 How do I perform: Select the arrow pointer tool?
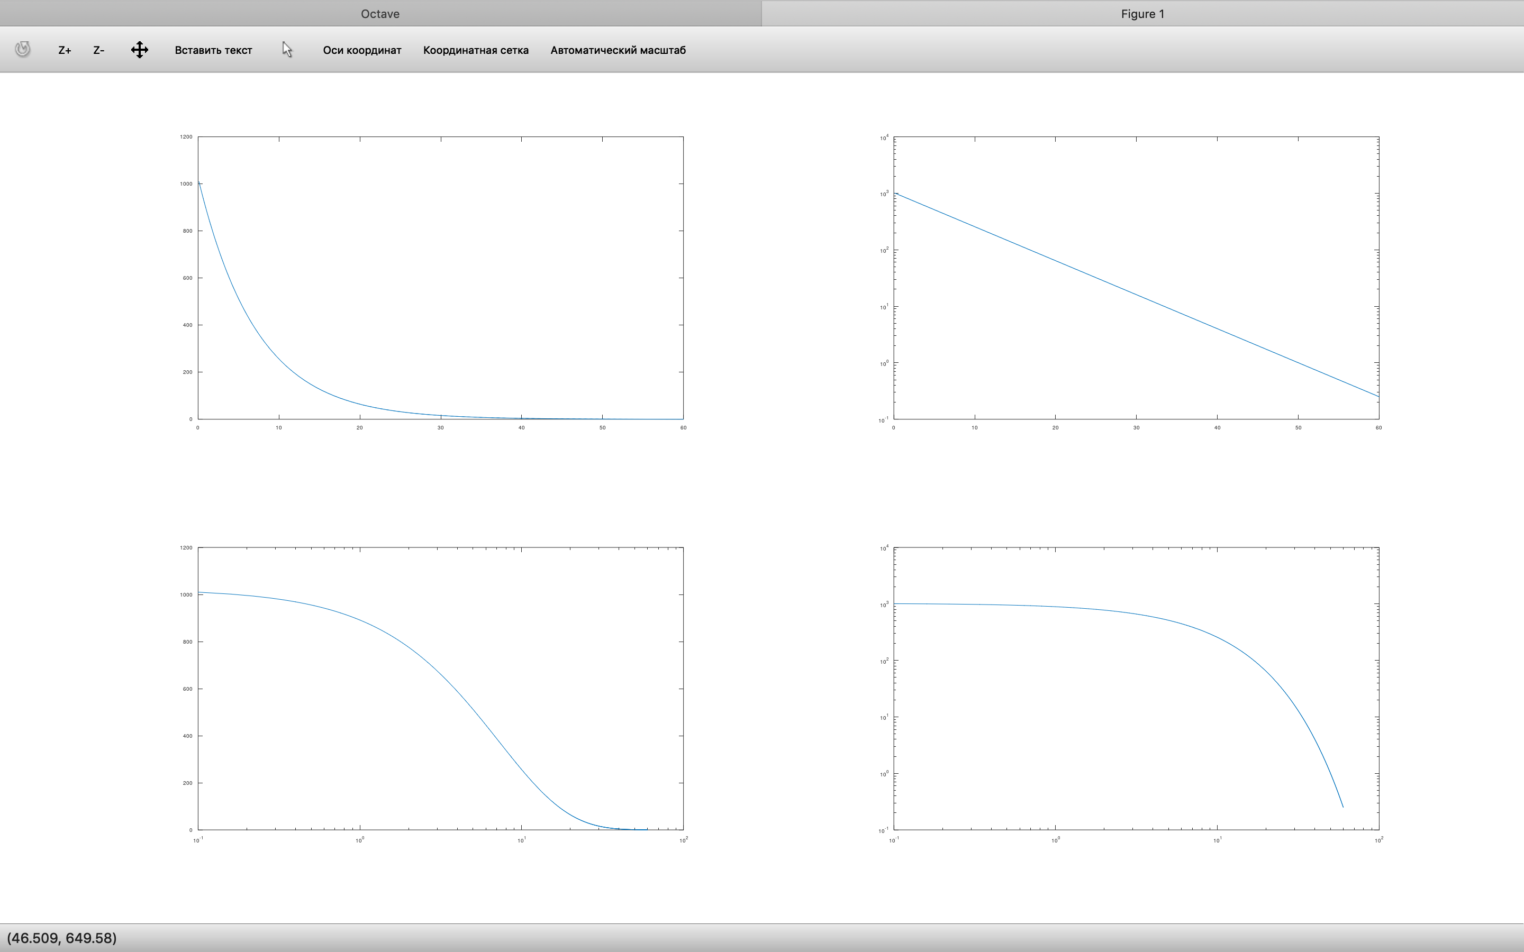point(287,50)
